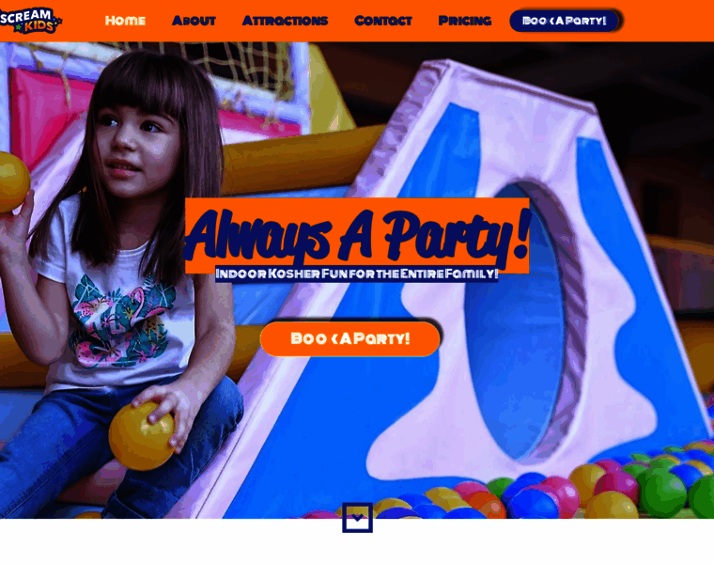Select Contact in the navigation bar
The width and height of the screenshot is (714, 564).
coord(383,21)
